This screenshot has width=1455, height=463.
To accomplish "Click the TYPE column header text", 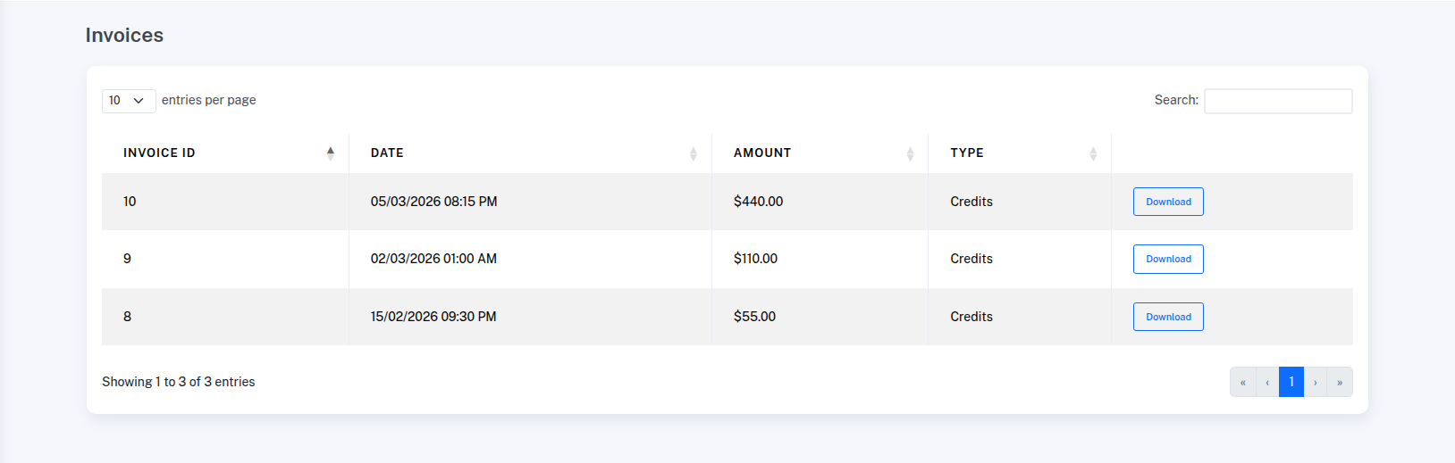I will (x=967, y=153).
